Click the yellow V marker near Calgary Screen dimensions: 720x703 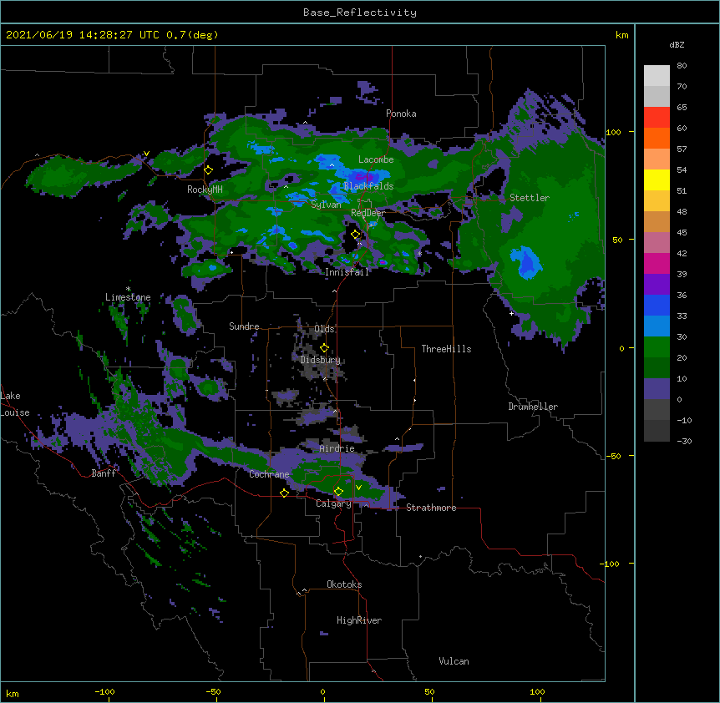click(358, 488)
